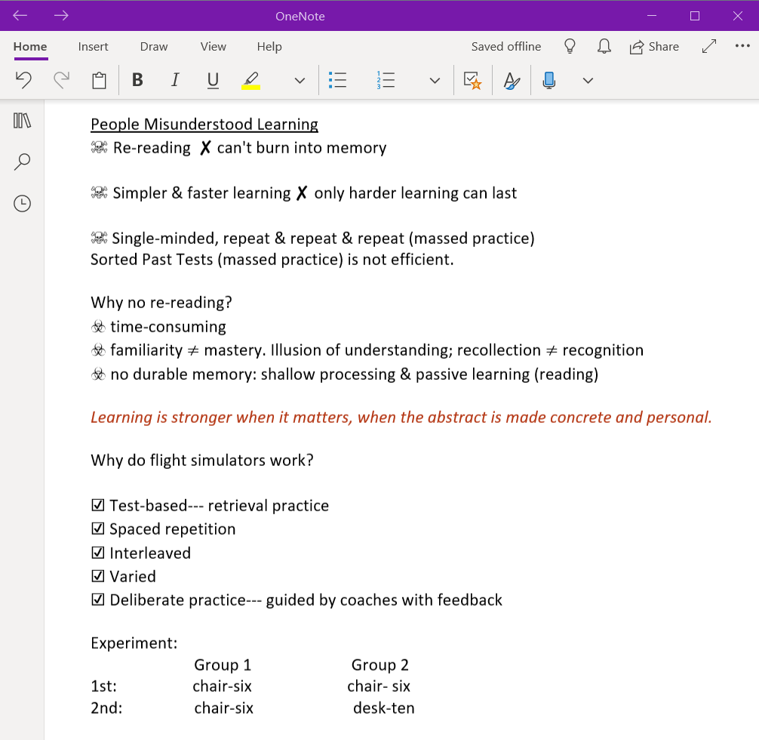Screen dimensions: 759x740
Task: Open Recent Notes clock icon
Action: [23, 204]
